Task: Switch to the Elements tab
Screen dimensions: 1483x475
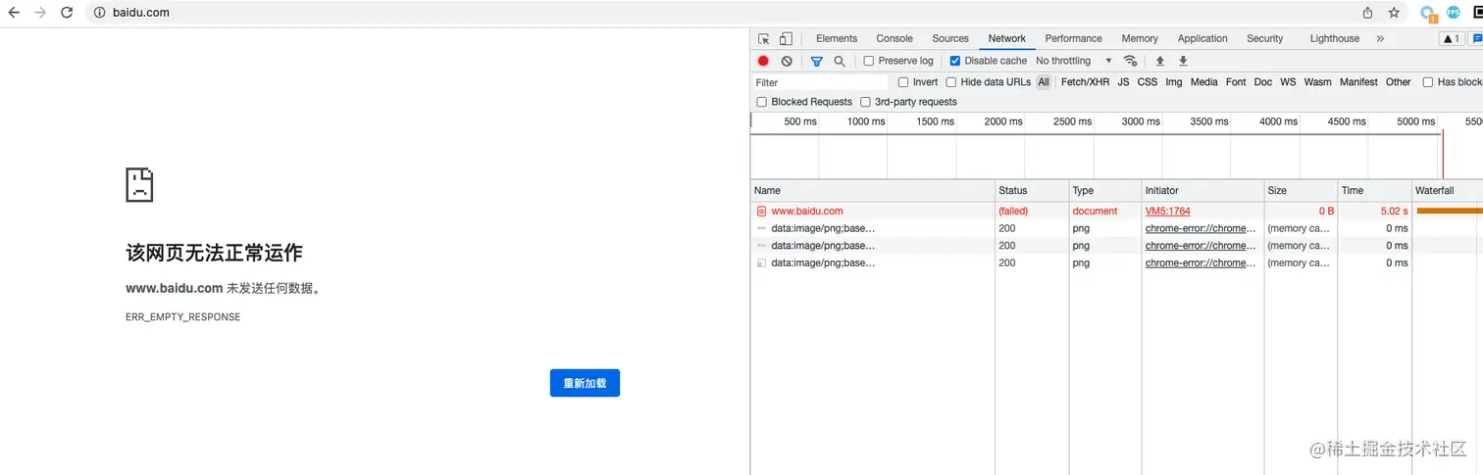Action: click(x=837, y=39)
